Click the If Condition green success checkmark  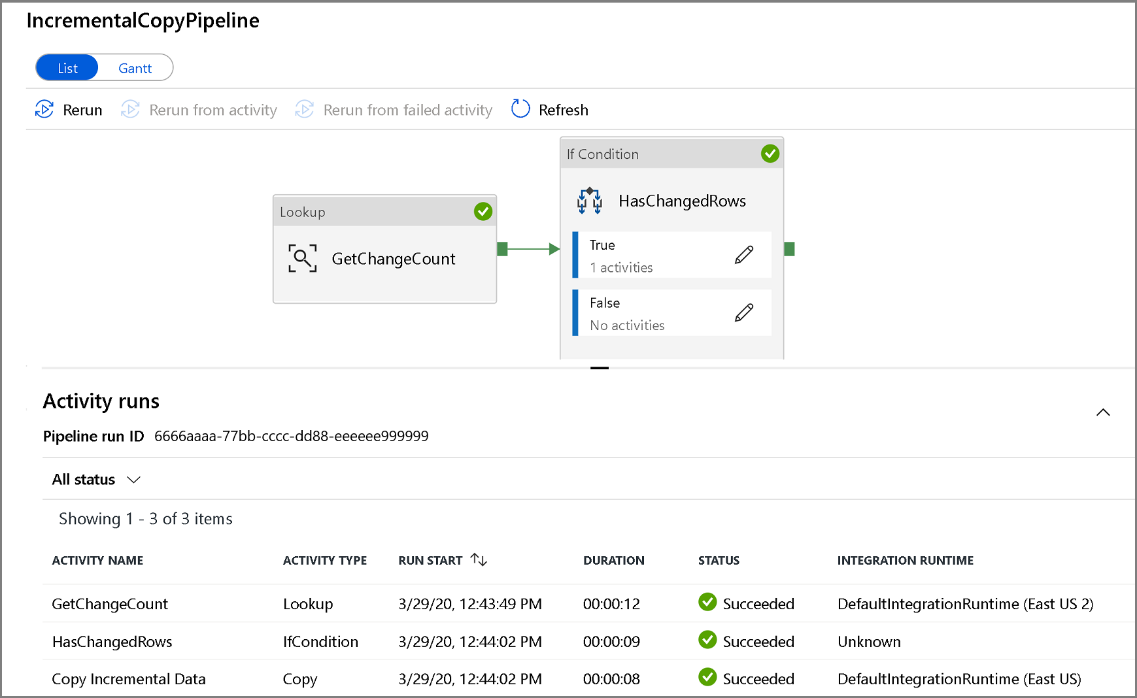770,154
